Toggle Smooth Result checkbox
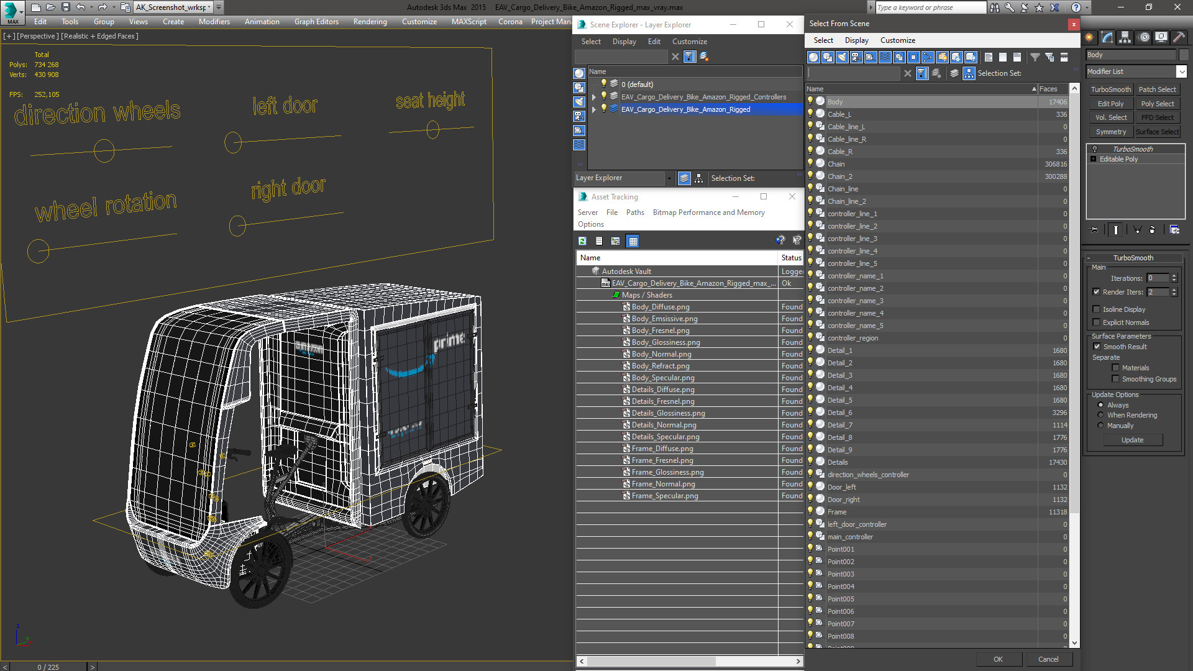The image size is (1193, 671). (x=1096, y=347)
